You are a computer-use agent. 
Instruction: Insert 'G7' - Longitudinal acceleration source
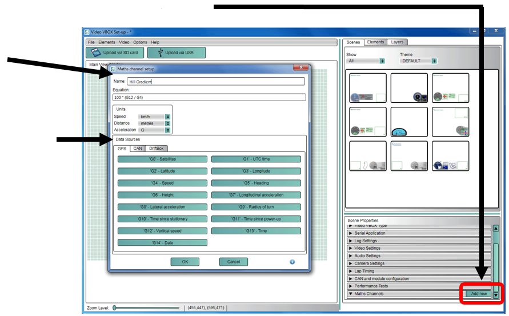pyautogui.click(x=256, y=195)
